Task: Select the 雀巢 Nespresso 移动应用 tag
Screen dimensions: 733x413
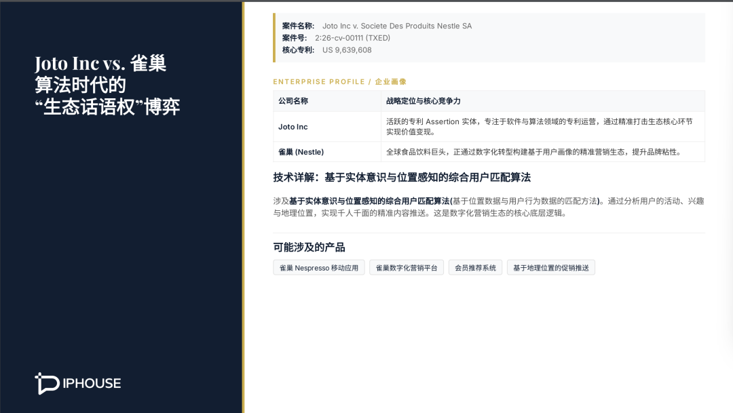Action: 319,268
